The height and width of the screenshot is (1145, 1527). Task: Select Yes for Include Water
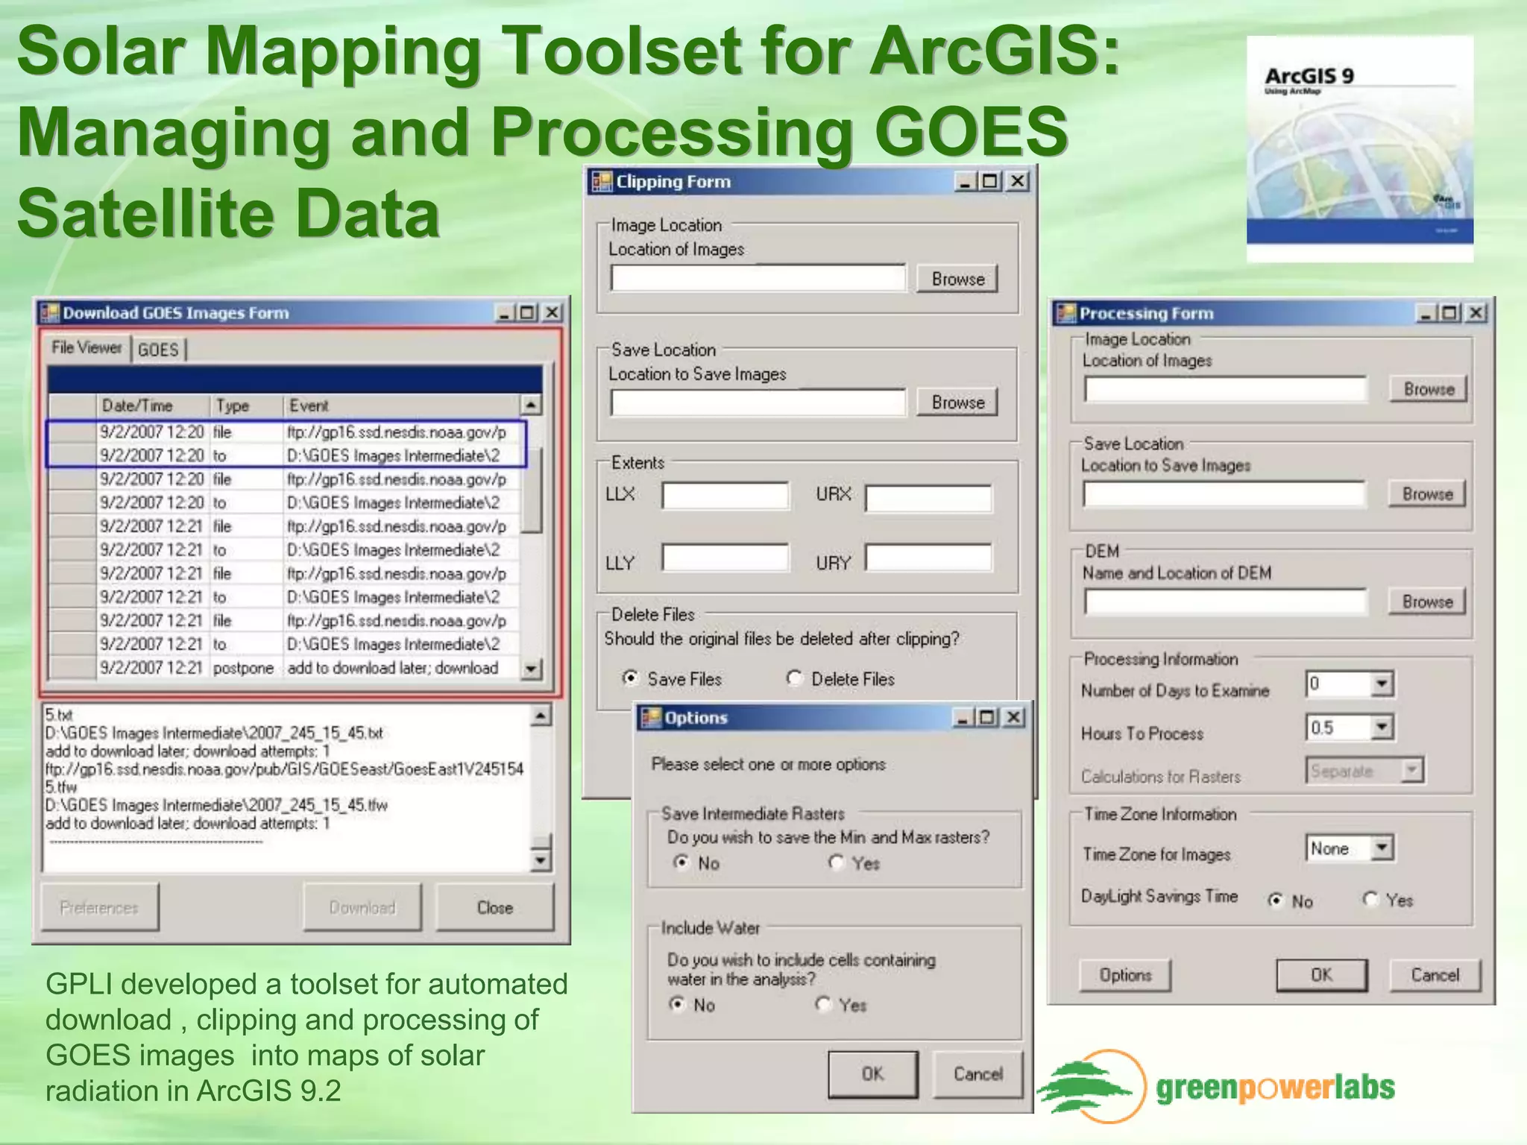pos(822,1004)
